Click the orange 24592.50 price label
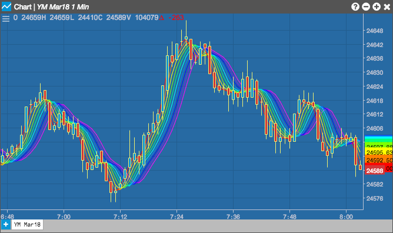The height and width of the screenshot is (233, 393). pyautogui.click(x=379, y=160)
